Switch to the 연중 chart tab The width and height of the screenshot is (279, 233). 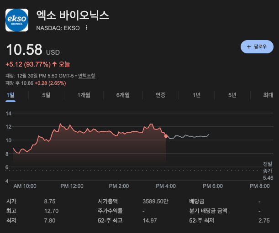(160, 95)
